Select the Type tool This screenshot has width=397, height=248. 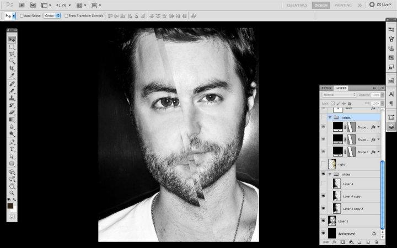point(12,149)
